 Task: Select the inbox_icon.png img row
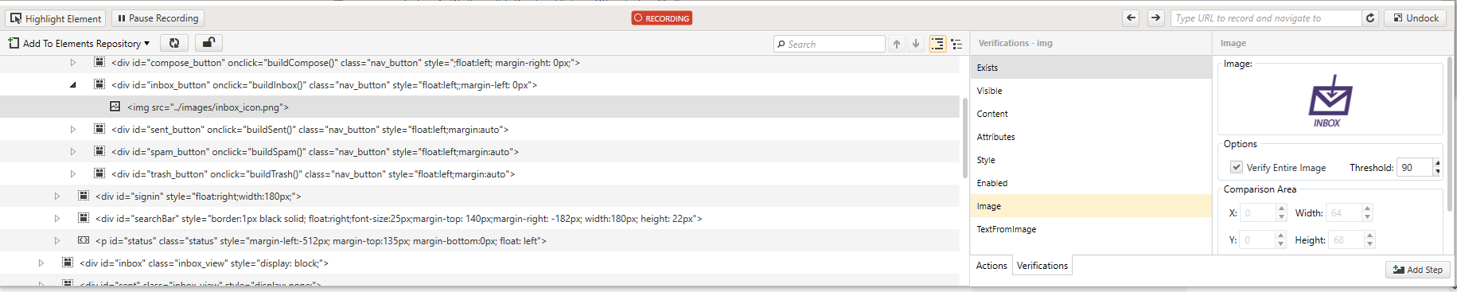click(x=480, y=107)
